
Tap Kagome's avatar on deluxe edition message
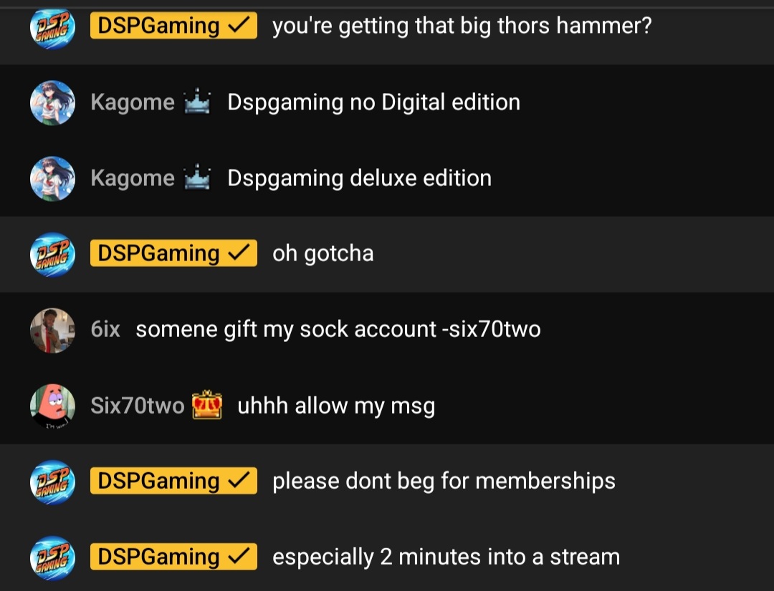tap(52, 178)
